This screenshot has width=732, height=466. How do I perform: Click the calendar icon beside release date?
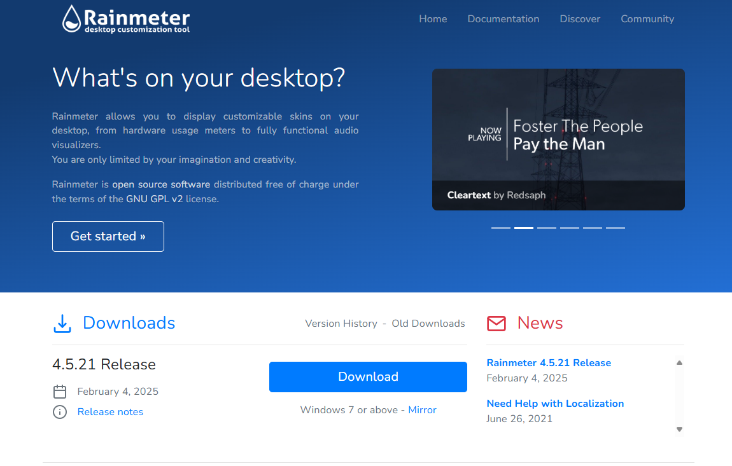60,392
